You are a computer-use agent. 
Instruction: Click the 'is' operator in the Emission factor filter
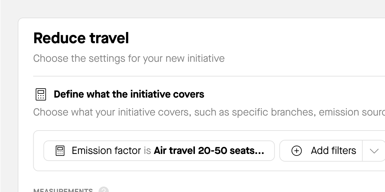tap(147, 151)
